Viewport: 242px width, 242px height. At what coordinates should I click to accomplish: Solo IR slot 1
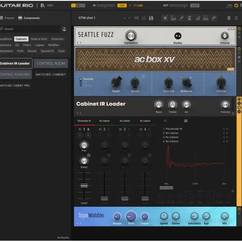[80, 135]
